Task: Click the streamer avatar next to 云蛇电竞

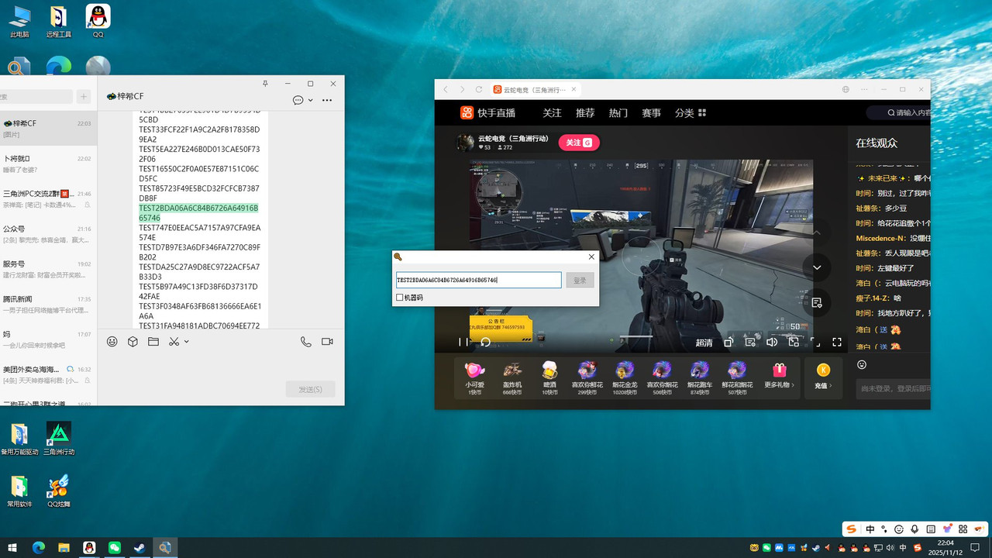Action: [x=465, y=143]
